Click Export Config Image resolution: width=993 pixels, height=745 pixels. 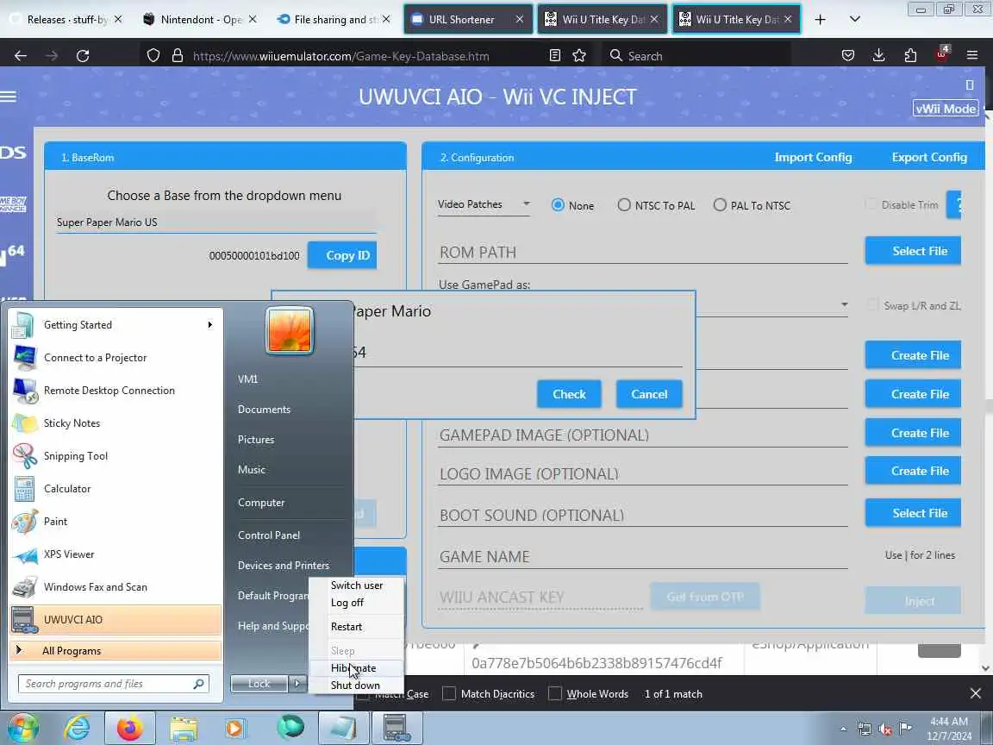[929, 157]
